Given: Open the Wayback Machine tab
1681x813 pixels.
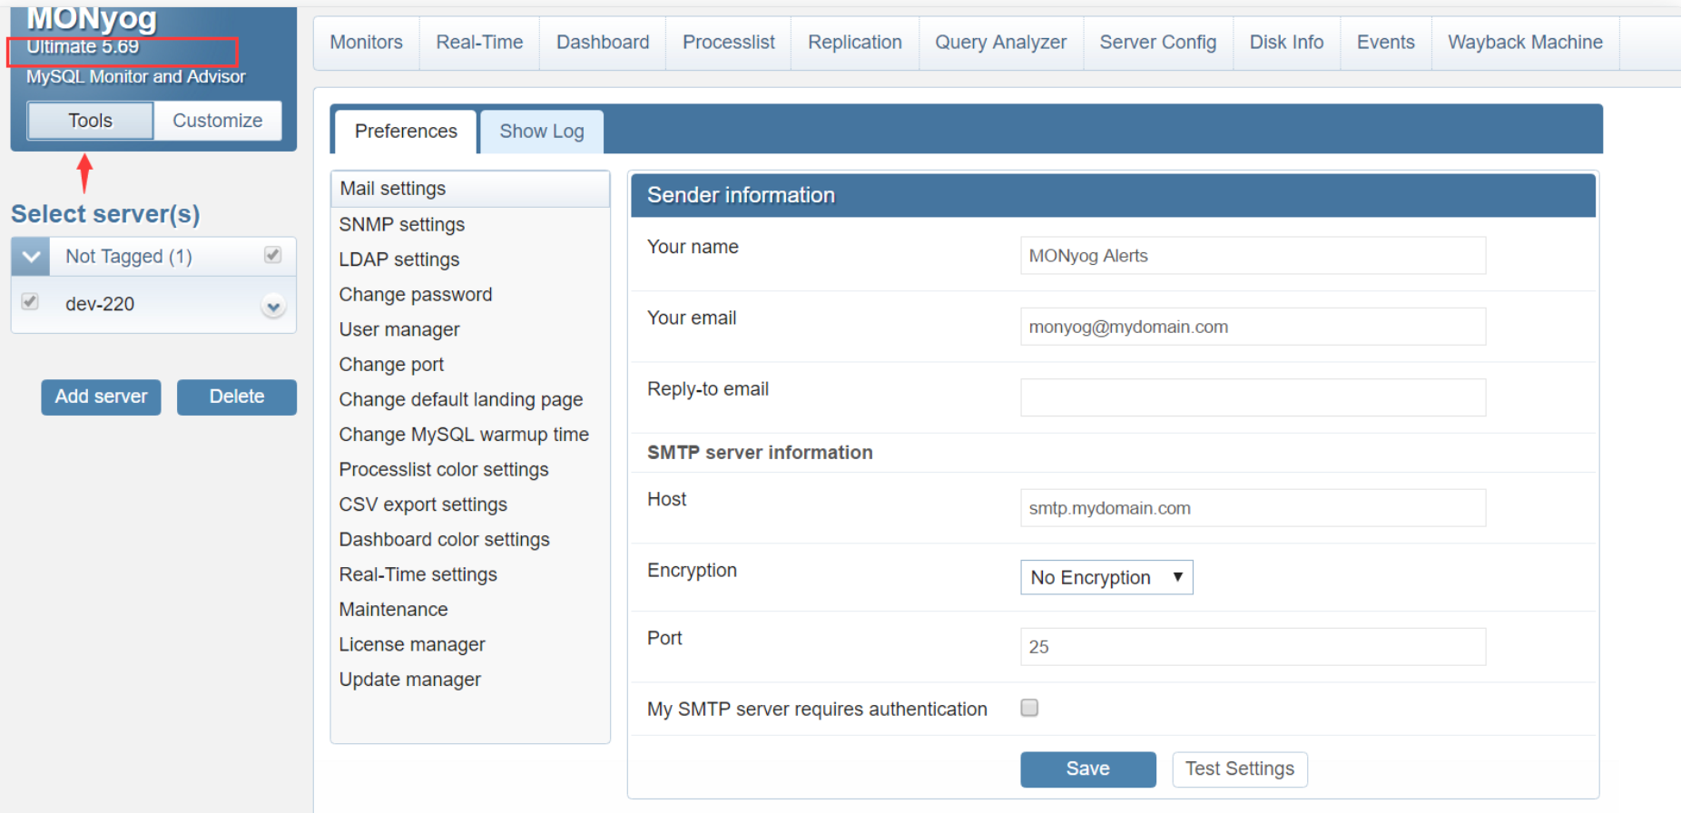Looking at the screenshot, I should coord(1525,43).
